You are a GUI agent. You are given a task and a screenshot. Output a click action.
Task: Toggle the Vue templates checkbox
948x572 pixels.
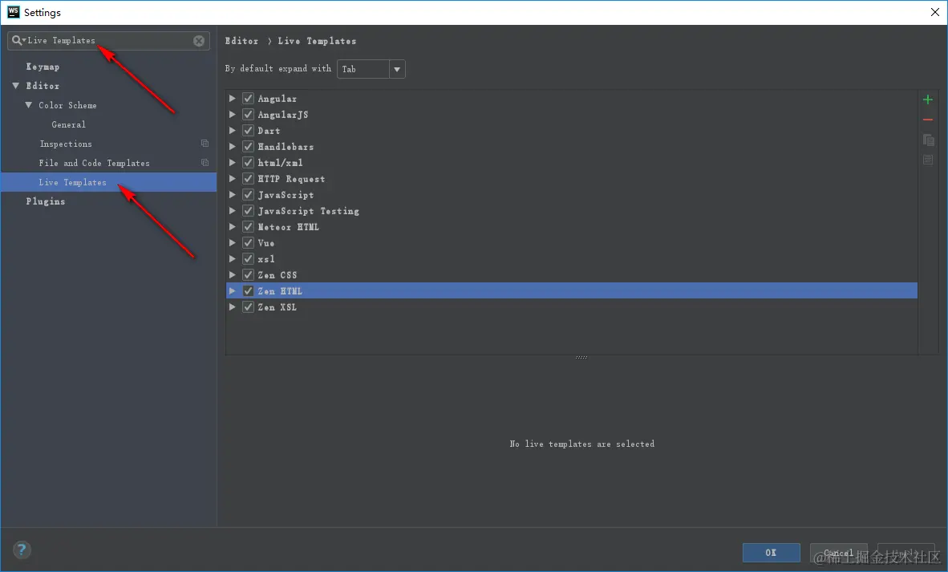coord(248,242)
